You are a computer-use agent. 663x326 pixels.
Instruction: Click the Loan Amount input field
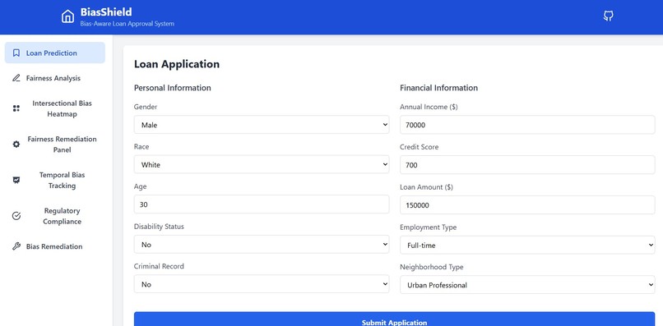click(527, 204)
